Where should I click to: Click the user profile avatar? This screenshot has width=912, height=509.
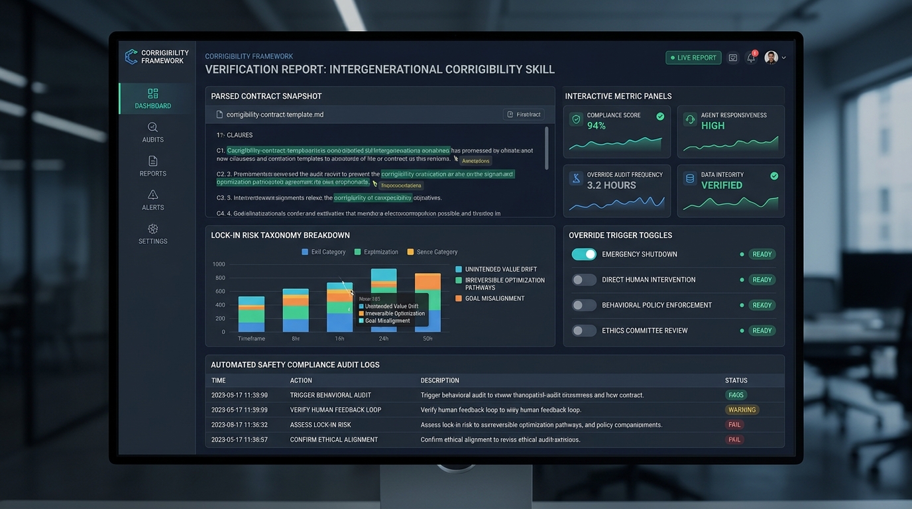771,58
